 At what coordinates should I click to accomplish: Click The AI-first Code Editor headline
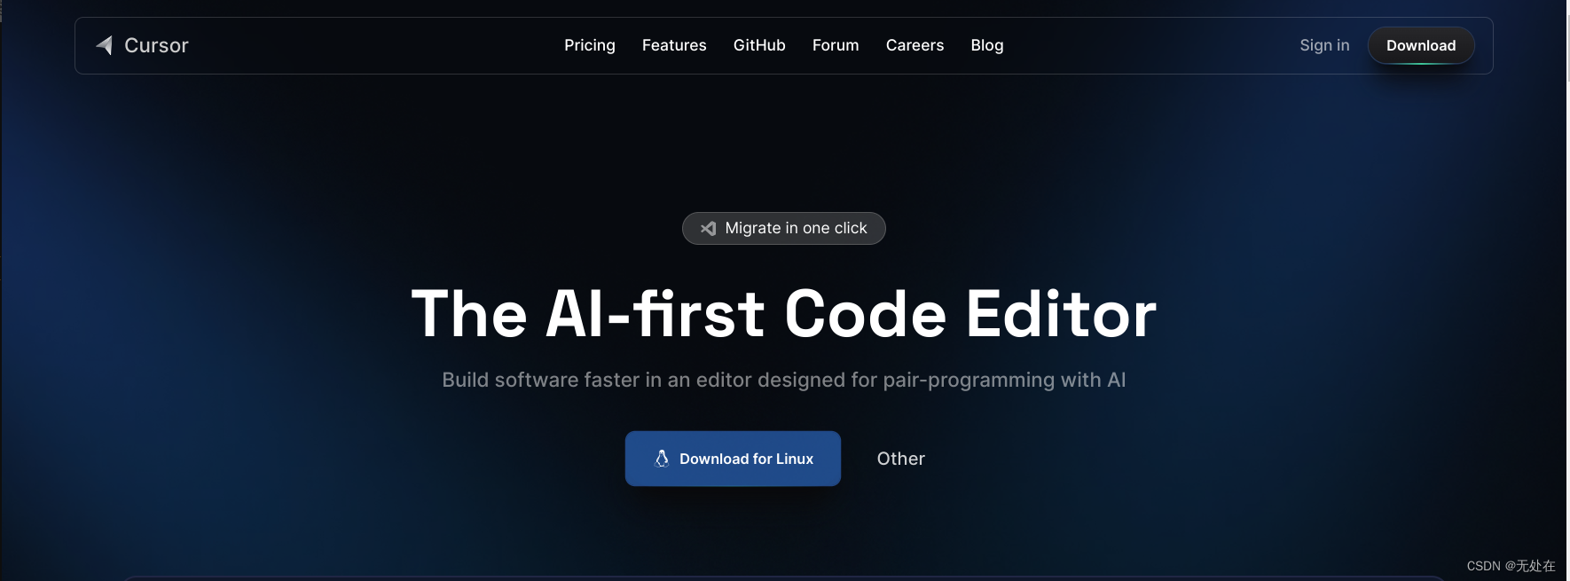click(784, 314)
